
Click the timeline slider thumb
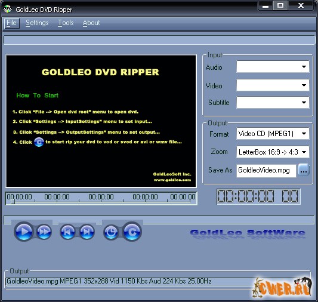[x=13, y=202]
